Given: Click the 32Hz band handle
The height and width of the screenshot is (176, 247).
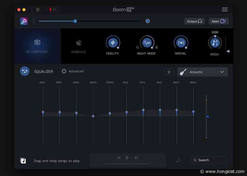Looking at the screenshot, I should pos(43,112).
